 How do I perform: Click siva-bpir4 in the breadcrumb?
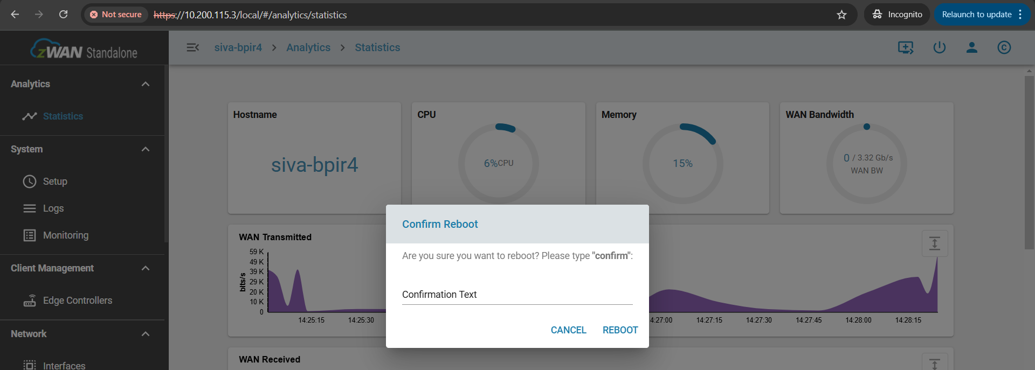click(238, 47)
